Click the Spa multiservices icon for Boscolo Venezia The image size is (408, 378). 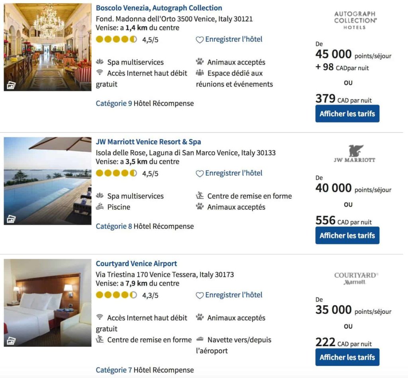pos(100,62)
